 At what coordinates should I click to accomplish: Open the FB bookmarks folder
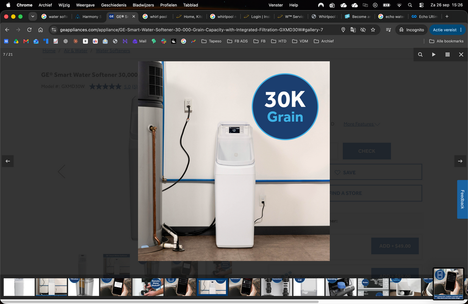point(260,41)
